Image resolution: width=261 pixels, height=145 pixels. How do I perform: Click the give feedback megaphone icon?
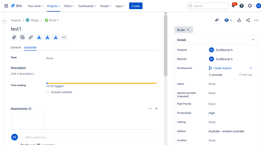click(217, 20)
